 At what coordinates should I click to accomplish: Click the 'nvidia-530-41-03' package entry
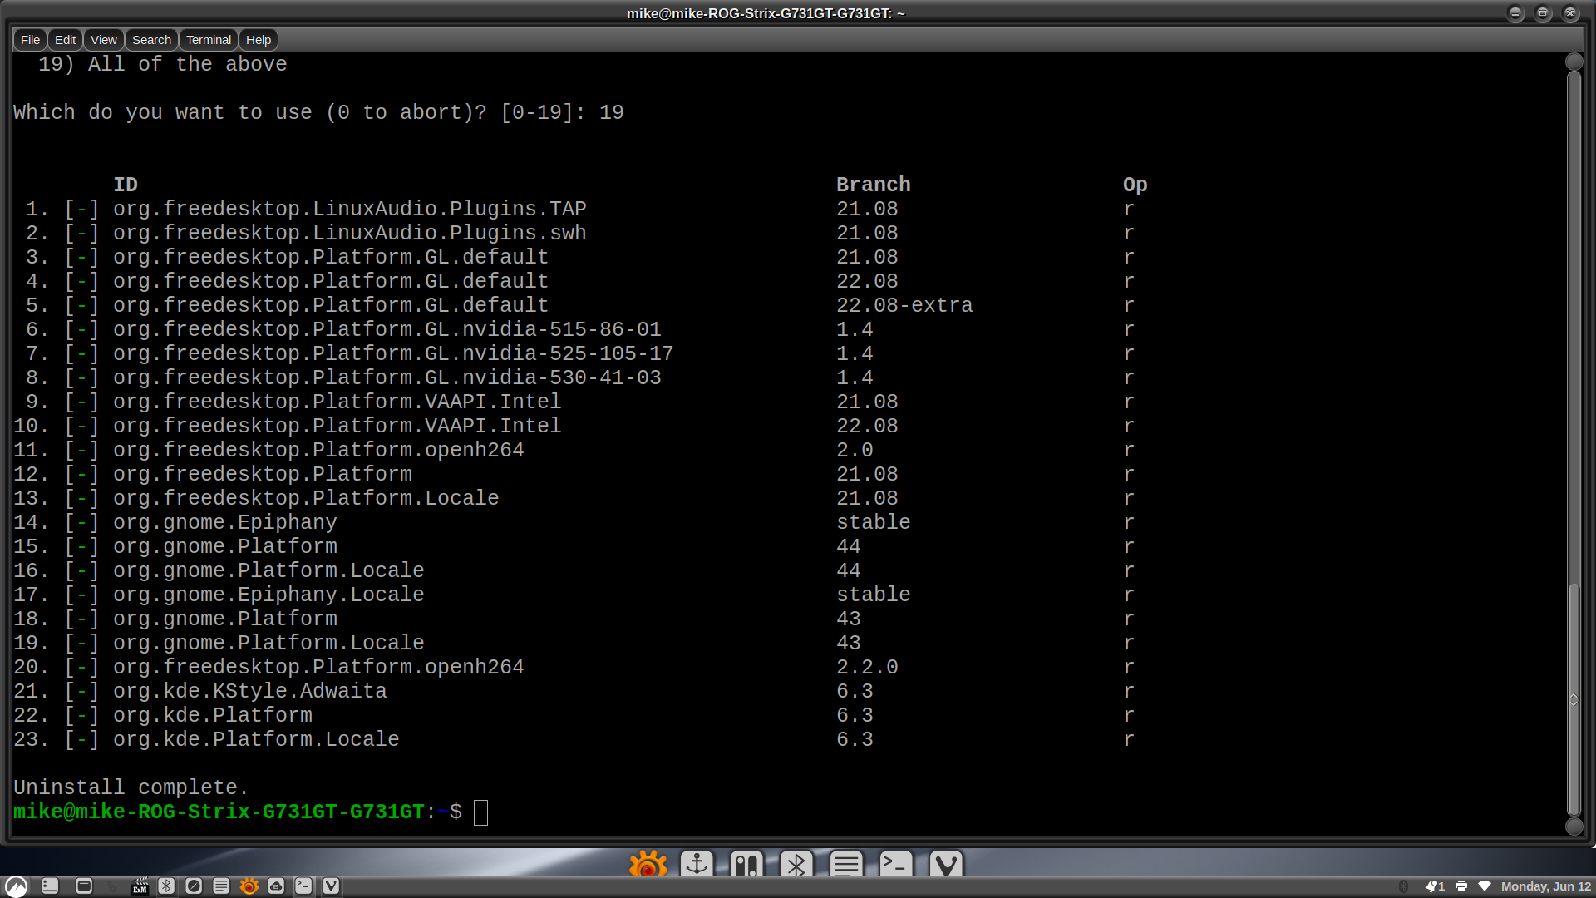click(x=387, y=377)
